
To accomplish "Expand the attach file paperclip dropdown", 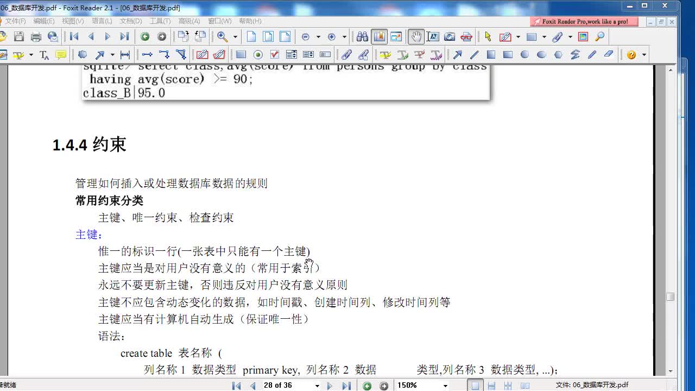I will click(x=570, y=37).
